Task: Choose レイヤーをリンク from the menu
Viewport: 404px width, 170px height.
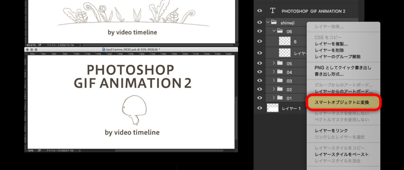Action: pos(331,131)
